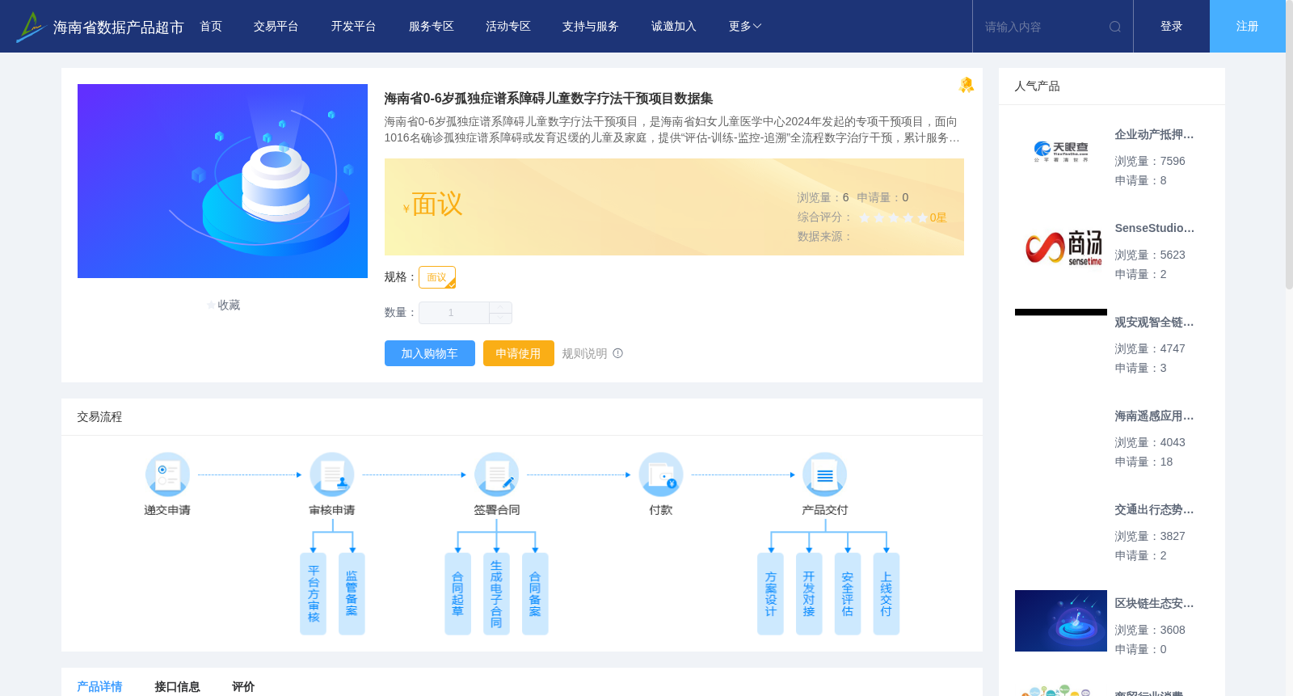Click the 收藏 favorite link
The height and width of the screenshot is (696, 1293).
click(x=229, y=305)
